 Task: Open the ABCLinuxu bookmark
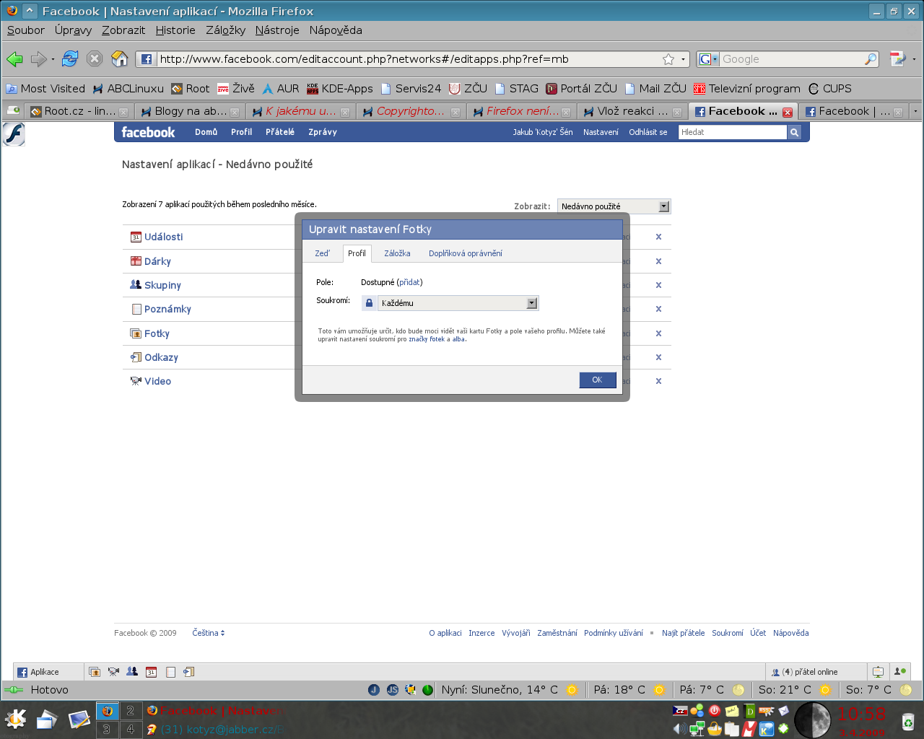[128, 89]
